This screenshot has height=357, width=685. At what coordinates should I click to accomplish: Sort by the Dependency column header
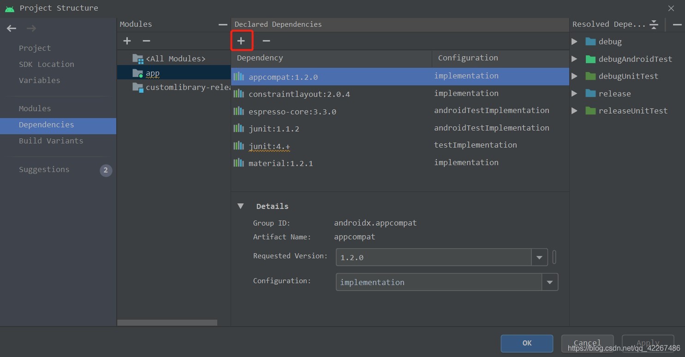tap(331, 58)
